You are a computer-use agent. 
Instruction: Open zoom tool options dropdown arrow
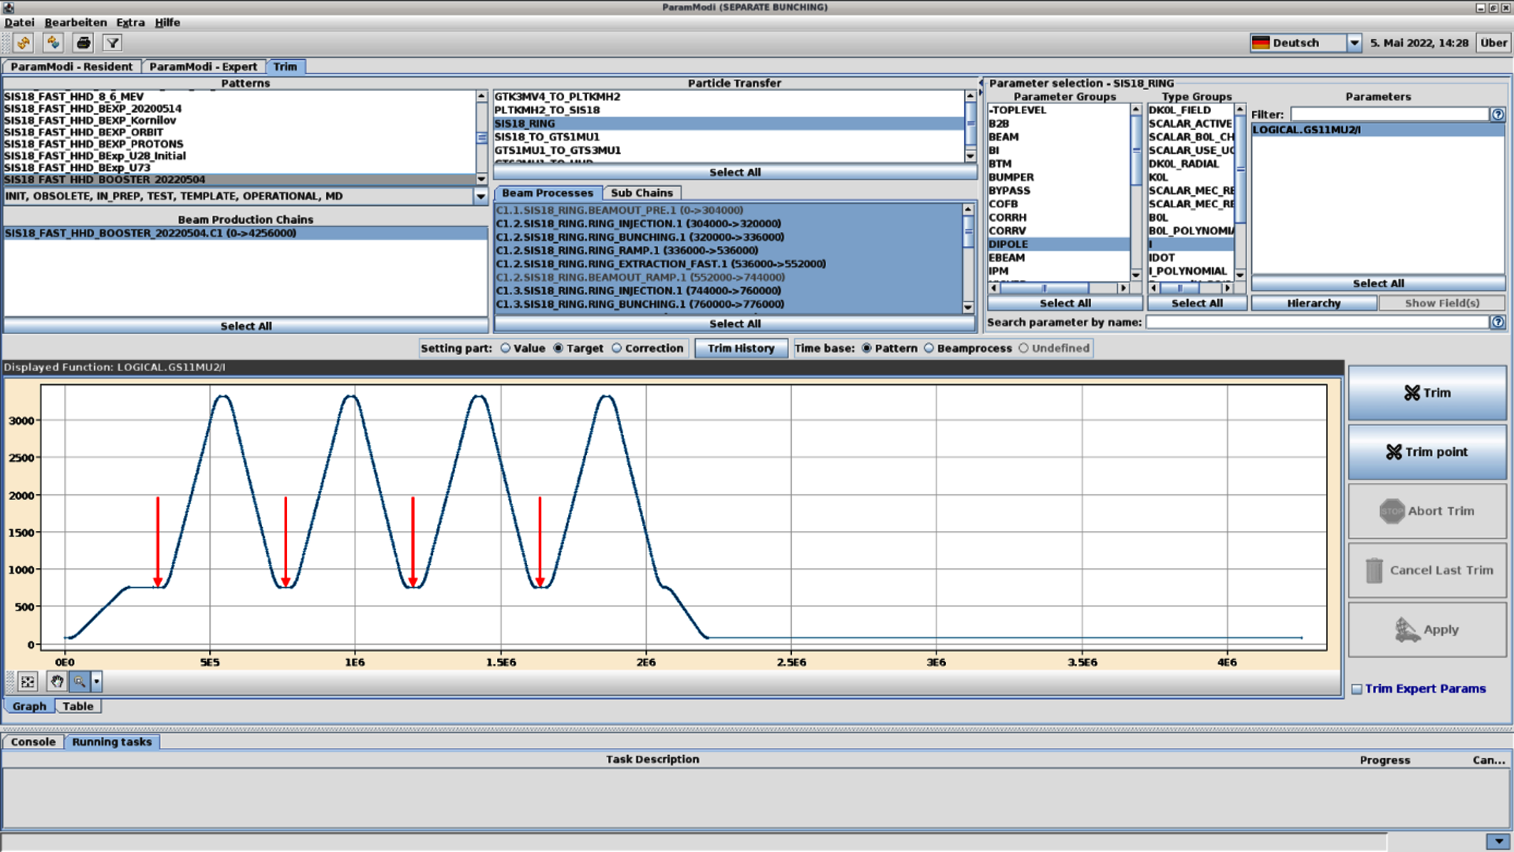click(96, 682)
